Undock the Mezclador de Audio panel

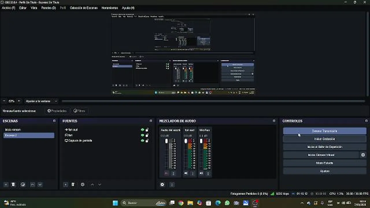(274, 121)
